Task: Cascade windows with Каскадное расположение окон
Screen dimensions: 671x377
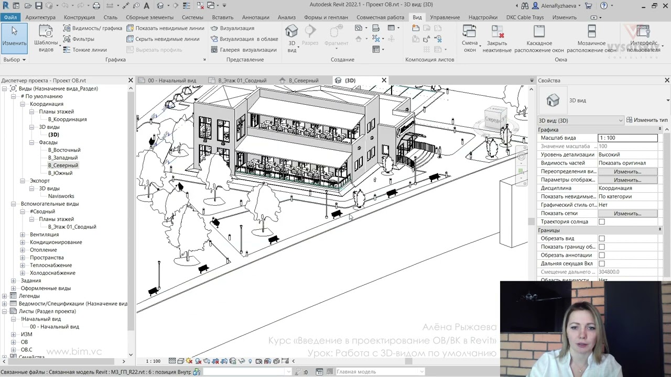Action: tap(539, 39)
